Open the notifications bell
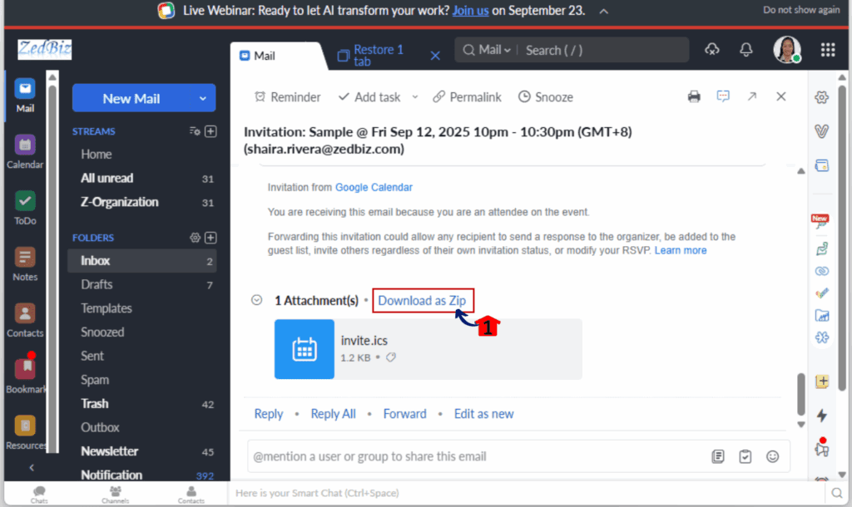Screen dimensions: 852x507 [x=746, y=49]
